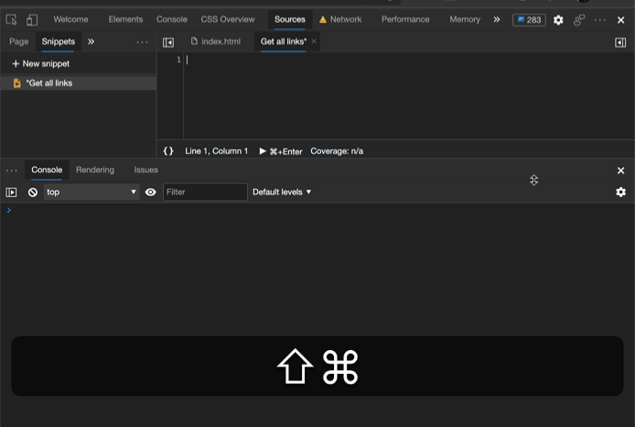Click the pretty print braces icon

(168, 151)
